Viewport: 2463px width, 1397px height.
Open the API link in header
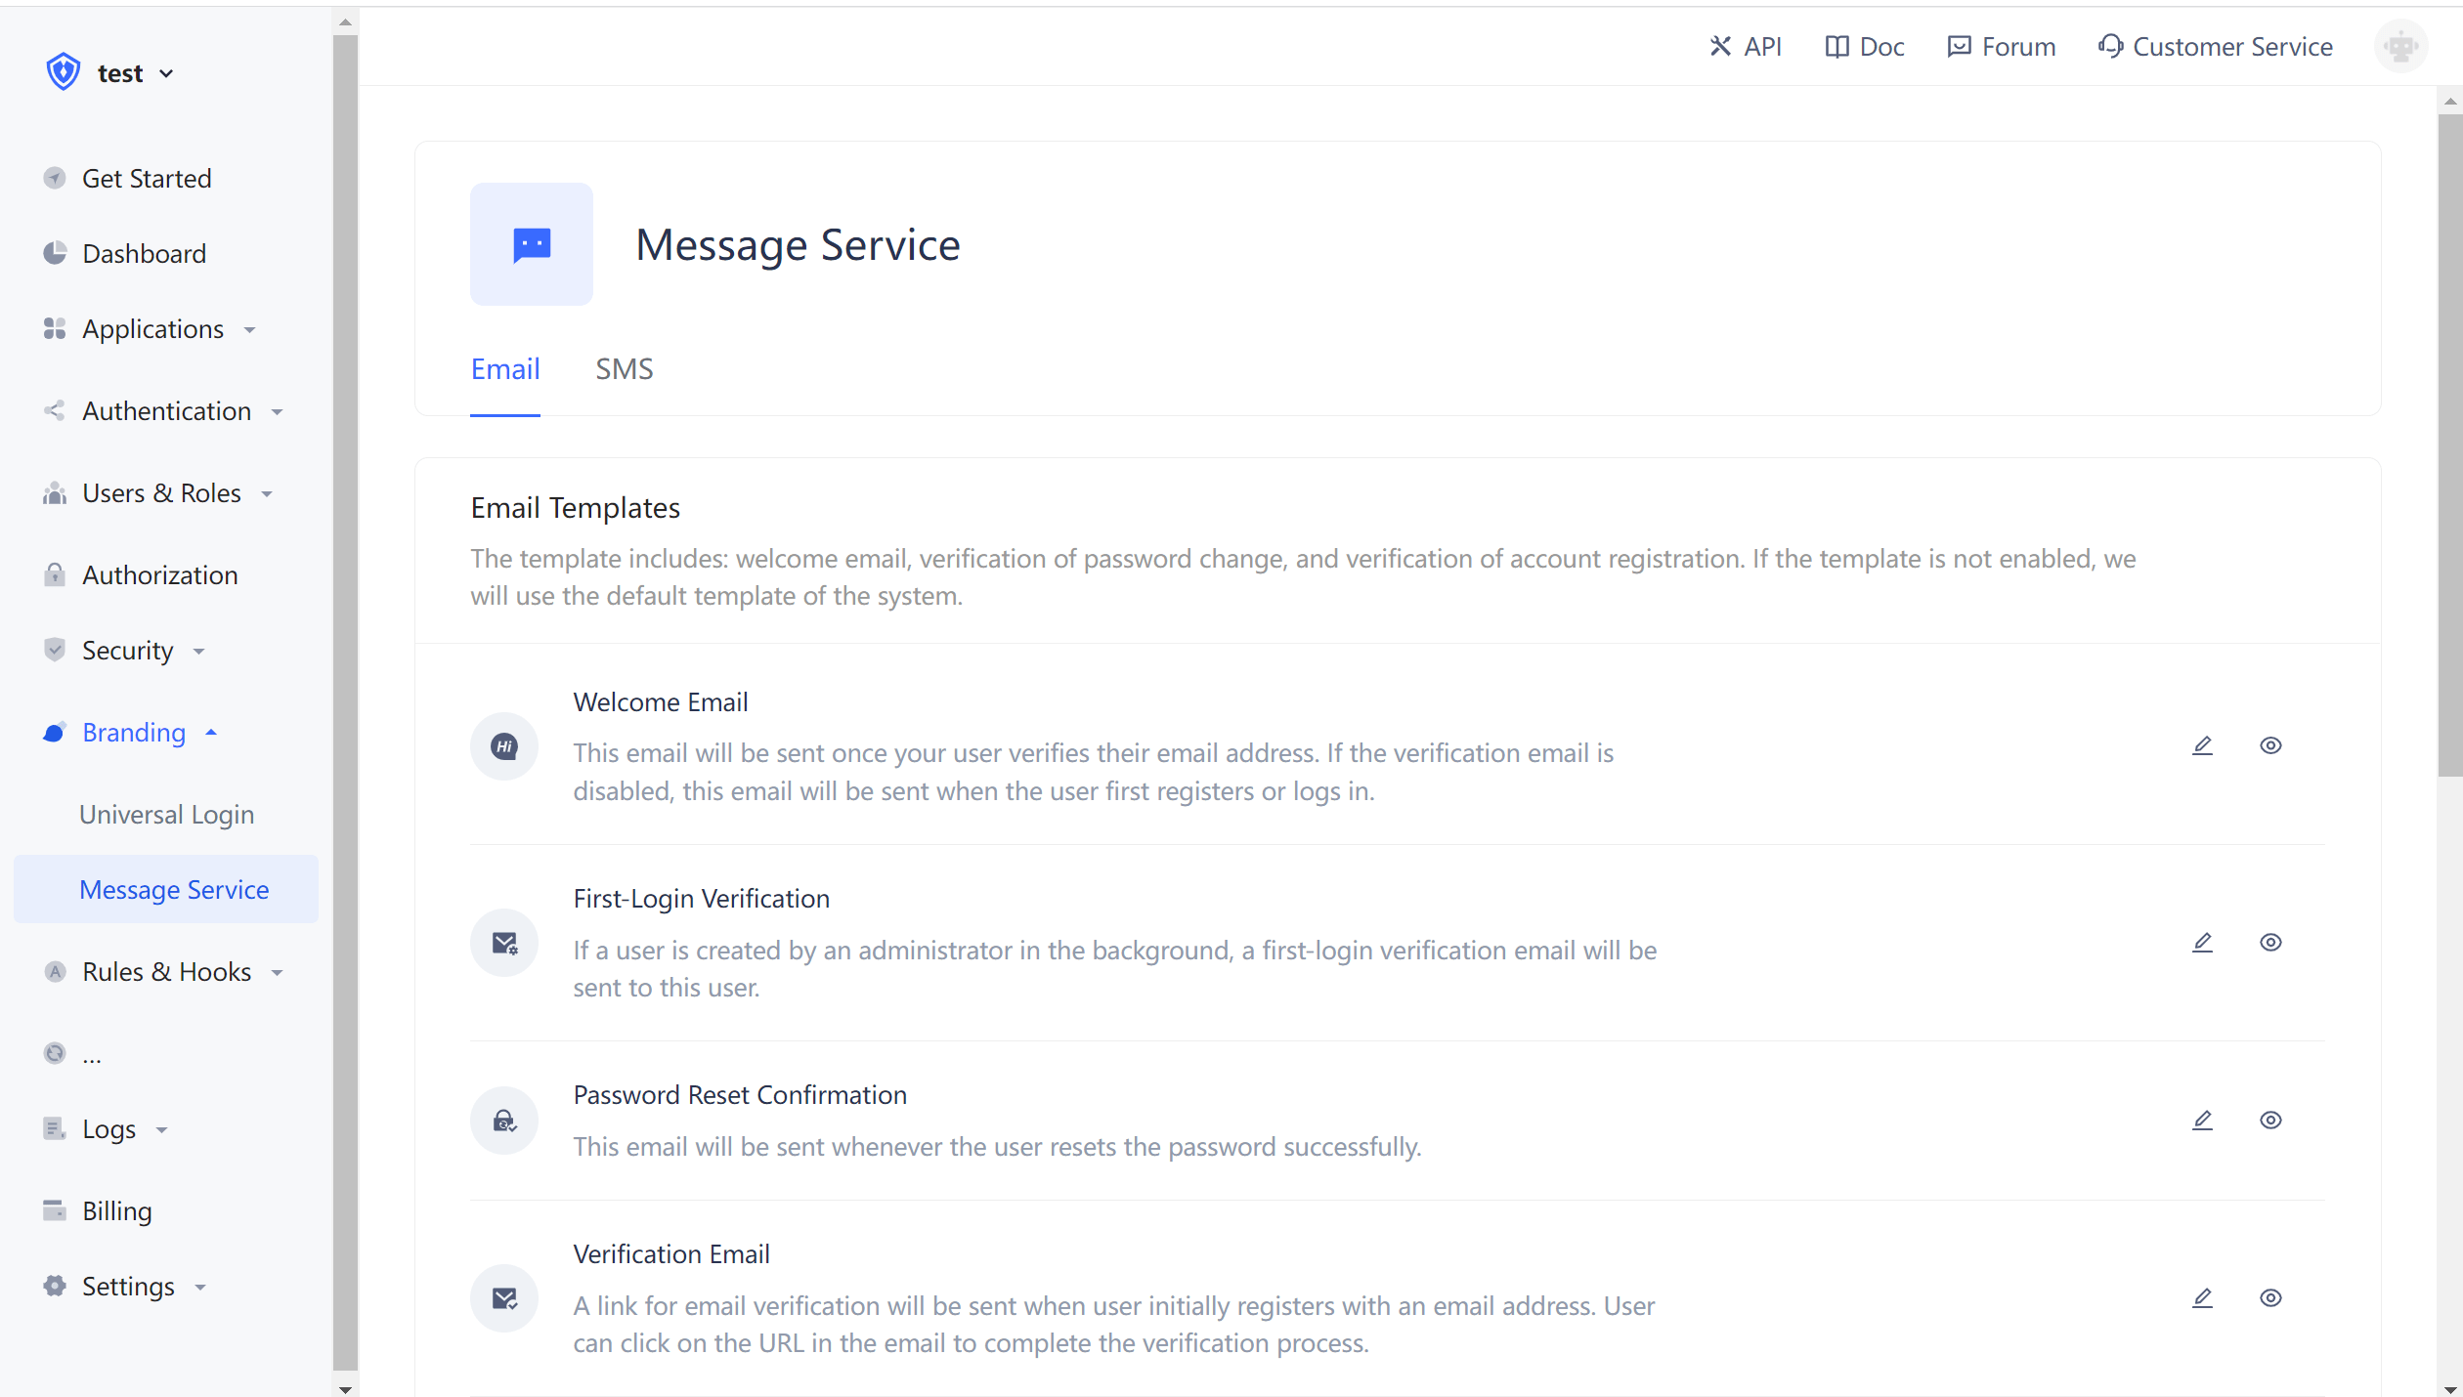[x=1746, y=46]
